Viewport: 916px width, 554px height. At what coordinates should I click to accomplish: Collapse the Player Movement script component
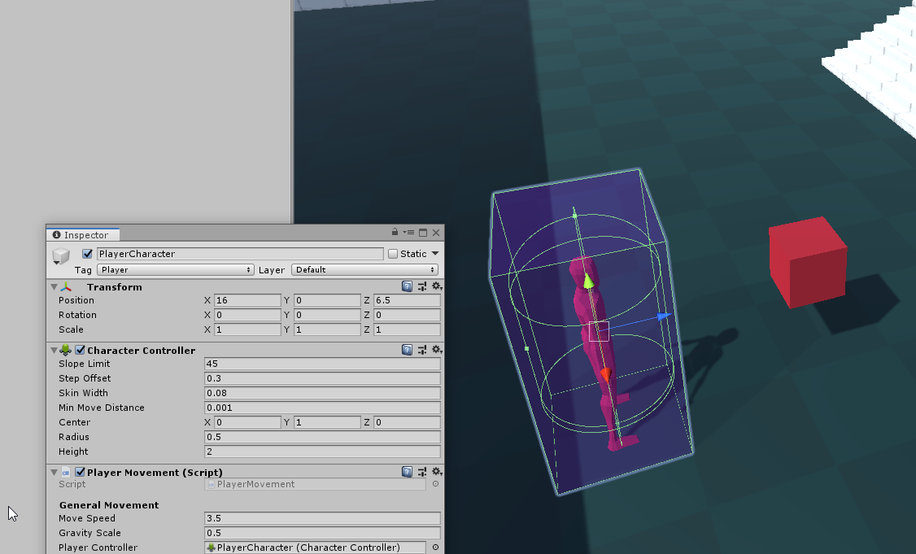(54, 472)
